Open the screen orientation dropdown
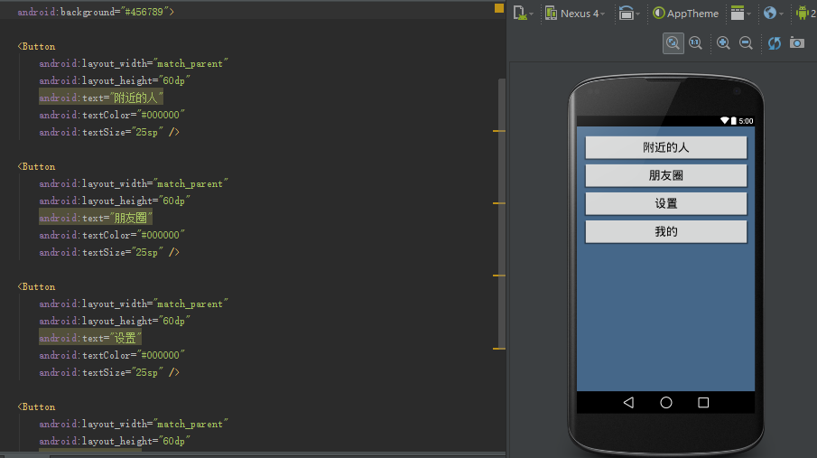 pyautogui.click(x=629, y=13)
